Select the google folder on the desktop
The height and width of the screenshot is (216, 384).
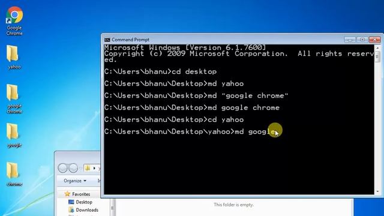[14, 135]
